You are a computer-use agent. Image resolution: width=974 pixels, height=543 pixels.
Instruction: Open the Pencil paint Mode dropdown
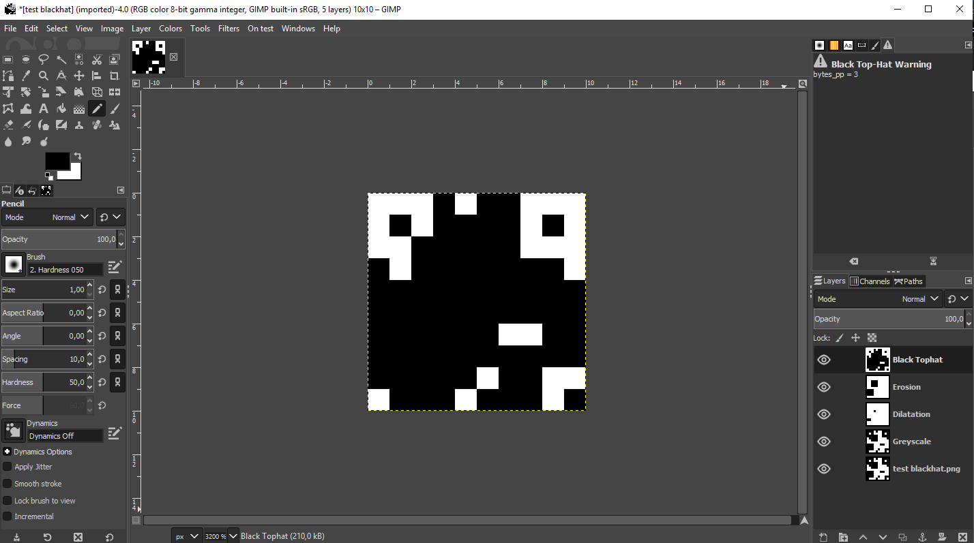click(46, 217)
